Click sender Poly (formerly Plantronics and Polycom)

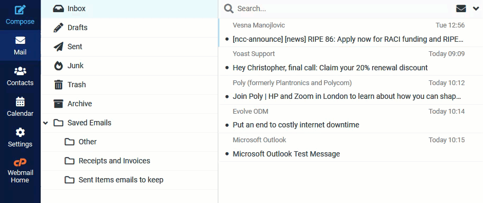click(292, 82)
